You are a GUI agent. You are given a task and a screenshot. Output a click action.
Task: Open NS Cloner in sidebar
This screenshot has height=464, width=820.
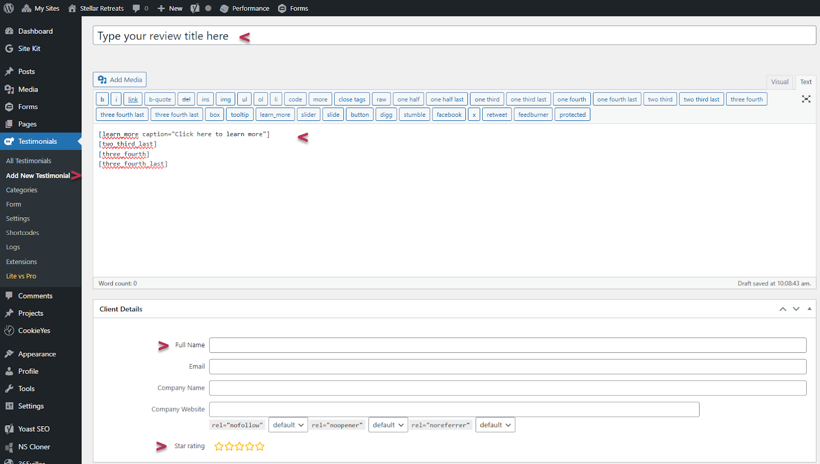click(x=40, y=447)
